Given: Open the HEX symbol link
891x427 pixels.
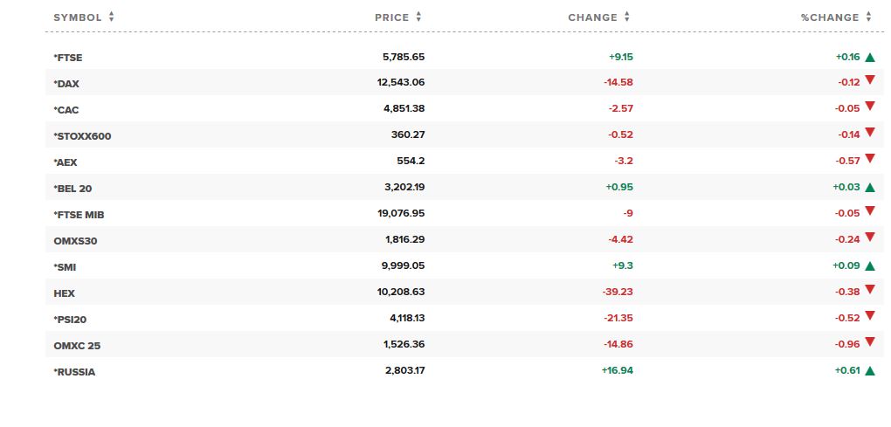Looking at the screenshot, I should click(65, 293).
